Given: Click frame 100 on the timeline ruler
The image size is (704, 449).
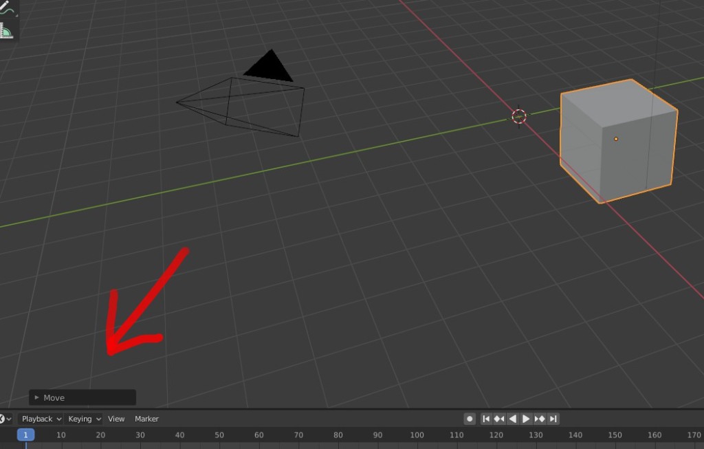Looking at the screenshot, I should pos(417,435).
